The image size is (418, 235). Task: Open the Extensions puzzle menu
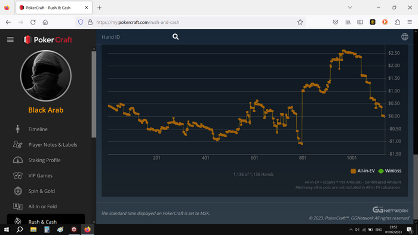click(x=398, y=22)
